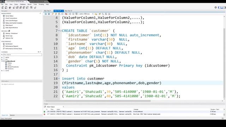Select Tables under techbrothersit
The height and width of the screenshot is (127, 226).
[x=10, y=63]
